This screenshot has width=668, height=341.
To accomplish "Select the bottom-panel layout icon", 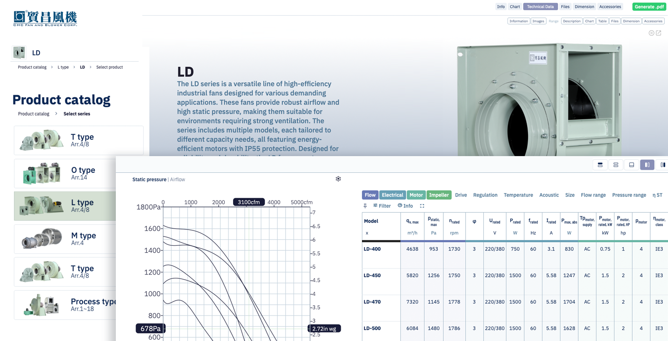I will 632,165.
